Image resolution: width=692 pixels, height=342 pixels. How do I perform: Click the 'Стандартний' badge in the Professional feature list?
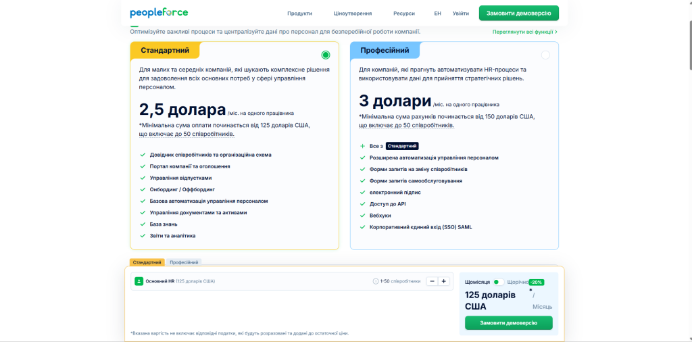point(402,146)
